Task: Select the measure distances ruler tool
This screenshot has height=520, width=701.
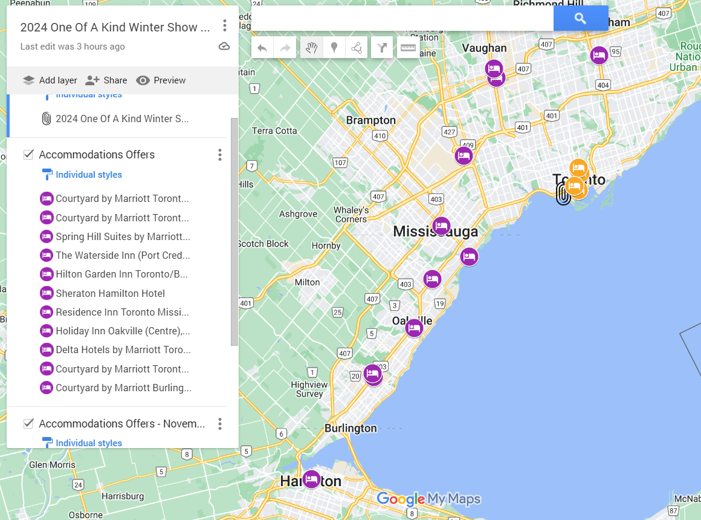Action: (409, 48)
